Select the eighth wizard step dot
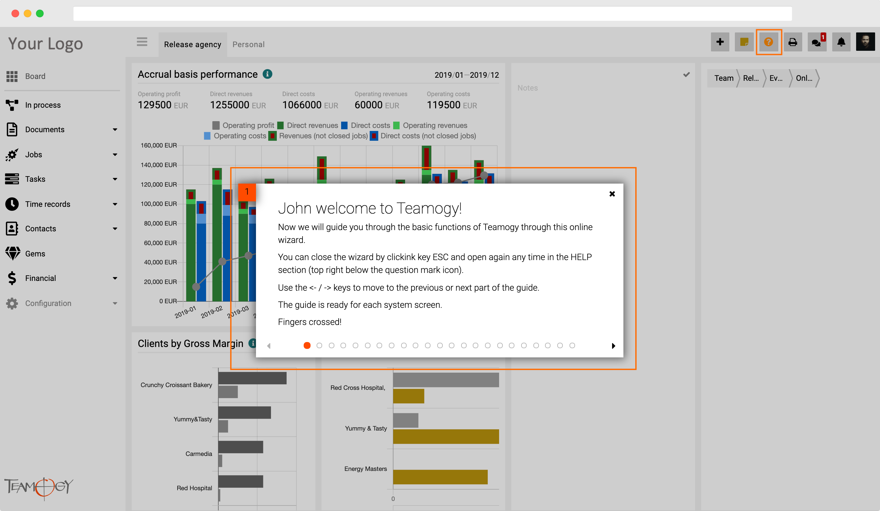Image resolution: width=880 pixels, height=511 pixels. 391,345
